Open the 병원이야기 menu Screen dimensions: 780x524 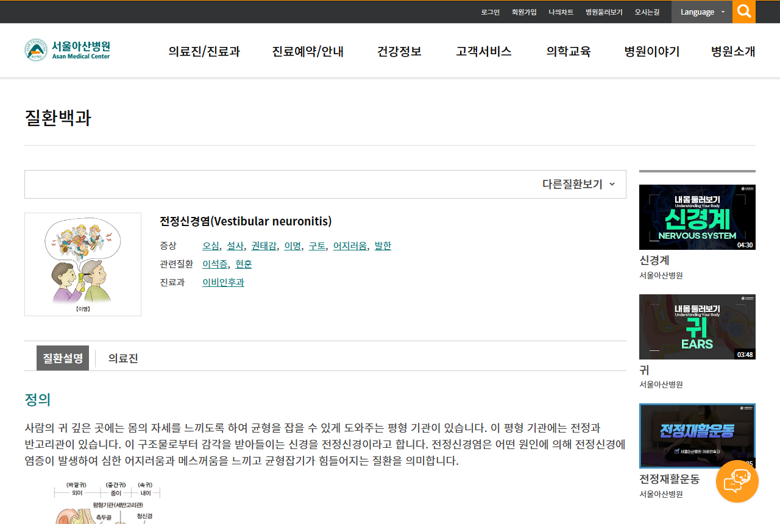[x=652, y=51]
